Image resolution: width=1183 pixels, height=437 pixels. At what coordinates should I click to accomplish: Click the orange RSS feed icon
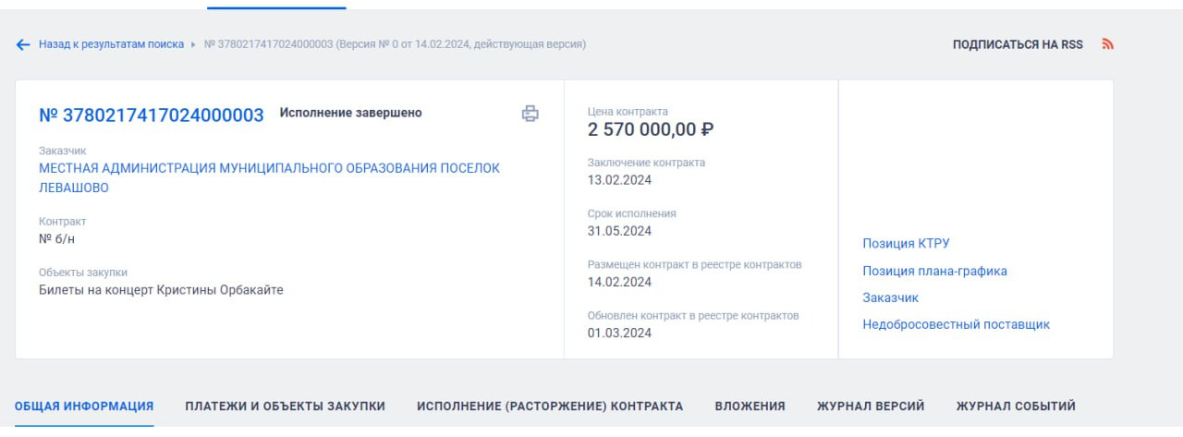pos(1107,44)
